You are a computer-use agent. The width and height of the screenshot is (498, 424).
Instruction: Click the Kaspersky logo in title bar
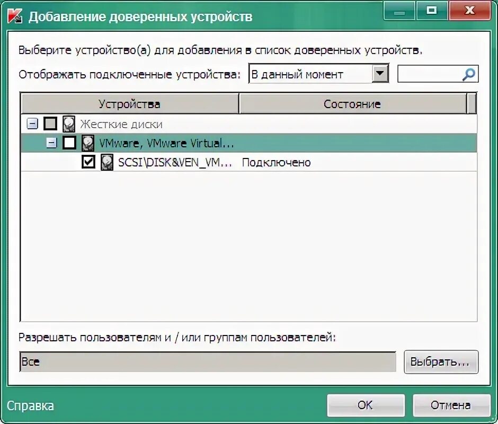[15, 16]
